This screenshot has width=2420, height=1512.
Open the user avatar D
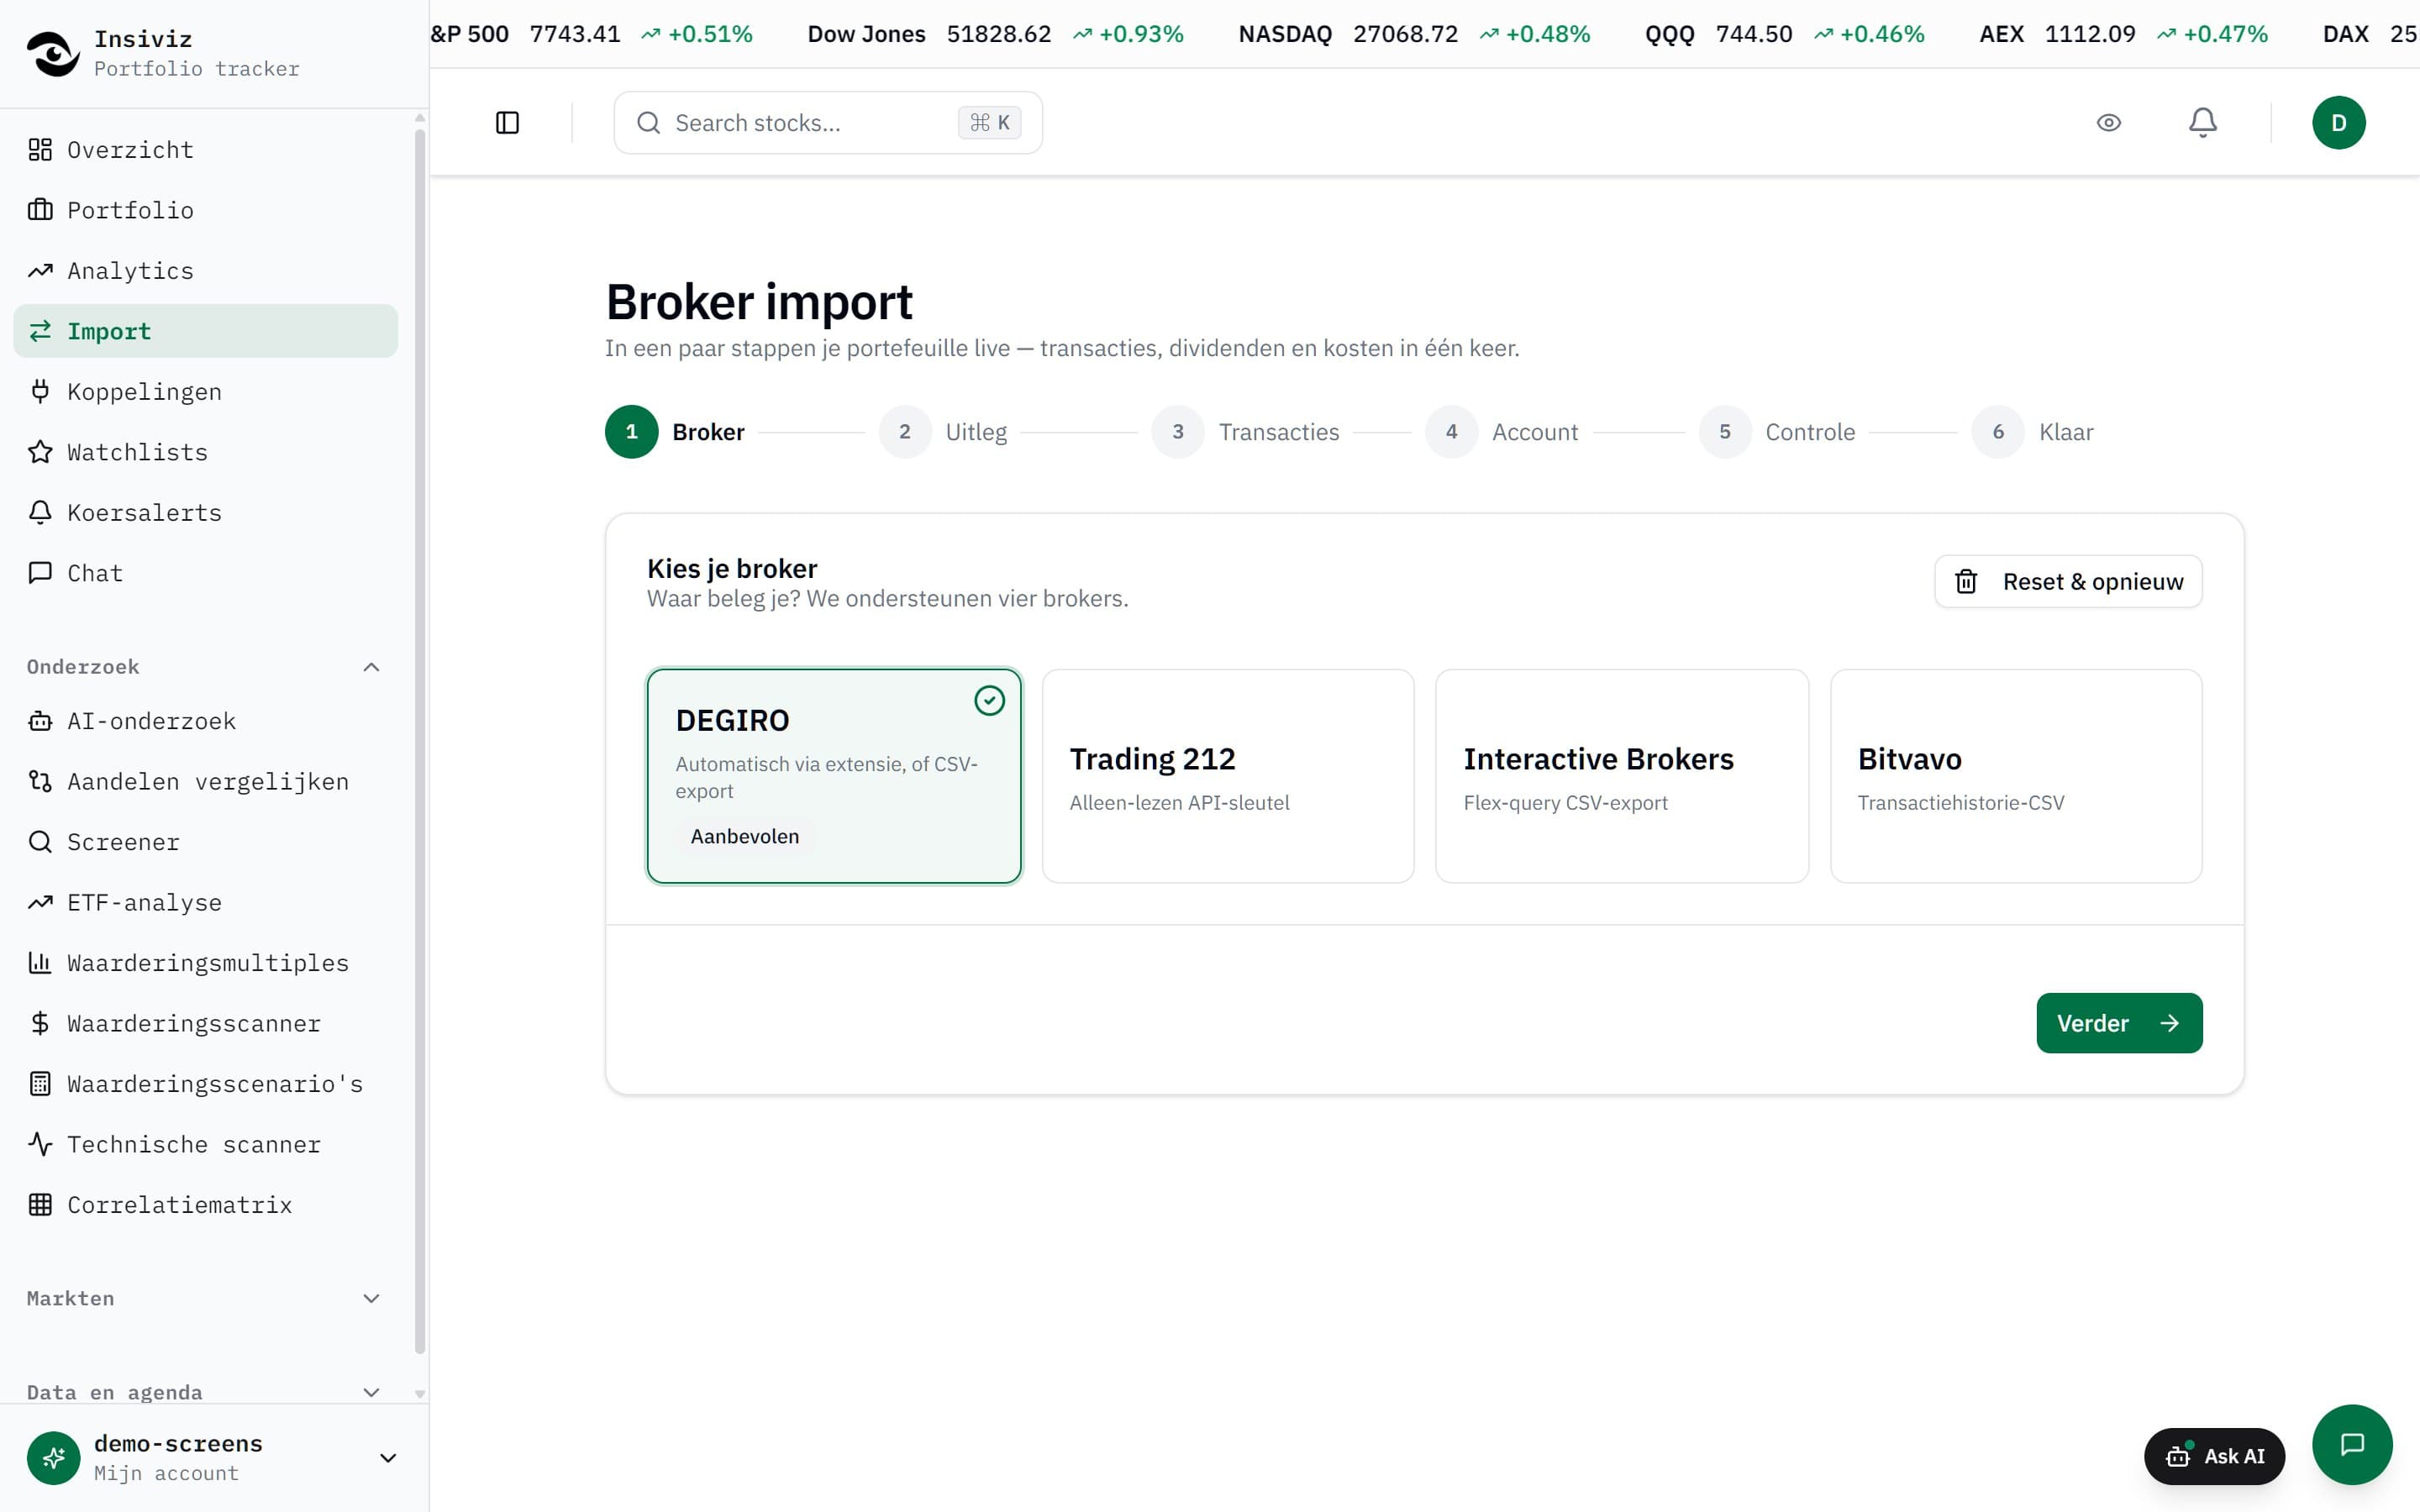click(2338, 123)
